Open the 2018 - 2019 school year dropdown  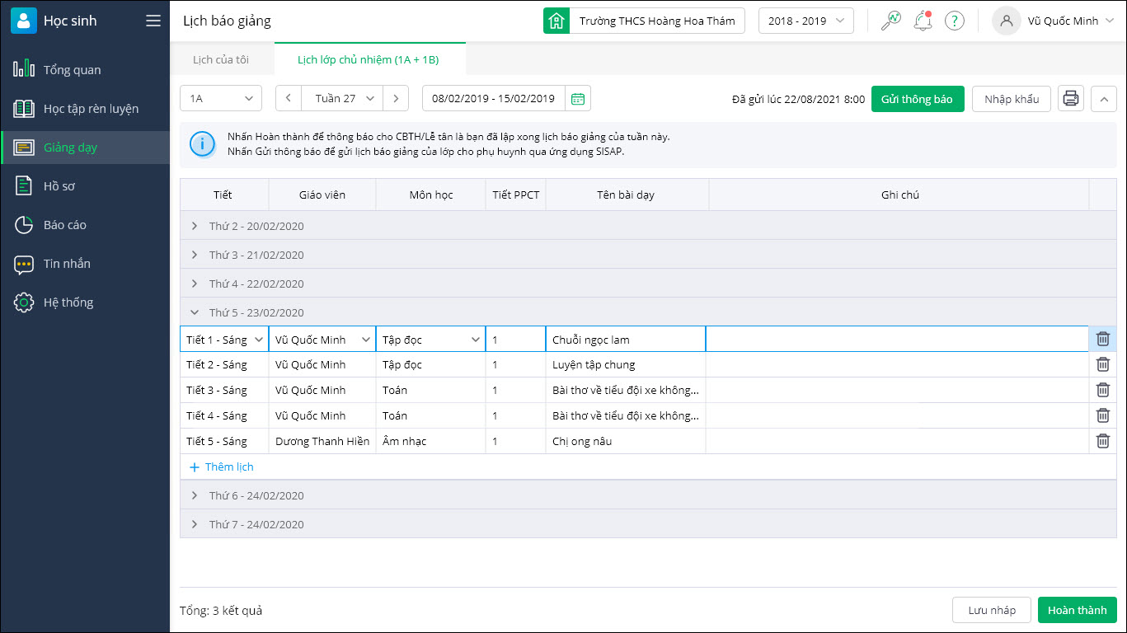[x=805, y=21]
